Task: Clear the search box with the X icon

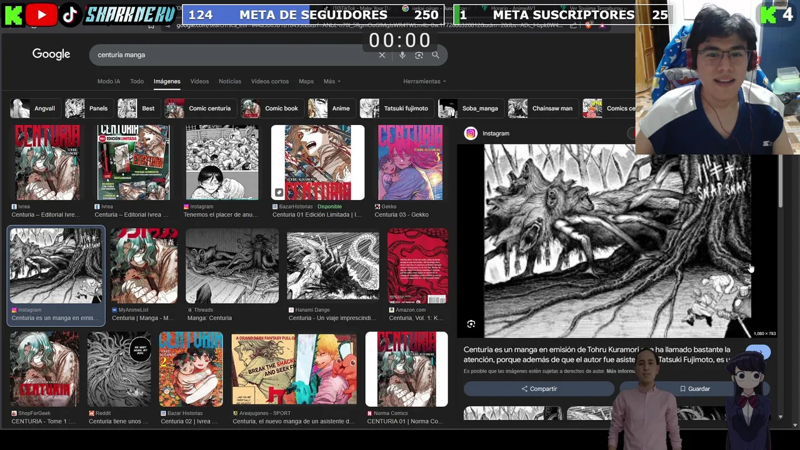Action: coord(382,55)
